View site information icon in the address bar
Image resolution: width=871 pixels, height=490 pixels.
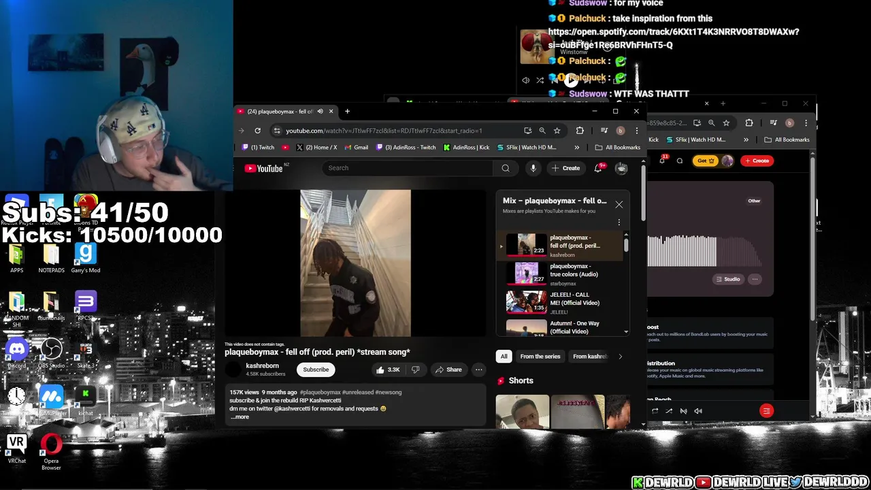pyautogui.click(x=276, y=131)
